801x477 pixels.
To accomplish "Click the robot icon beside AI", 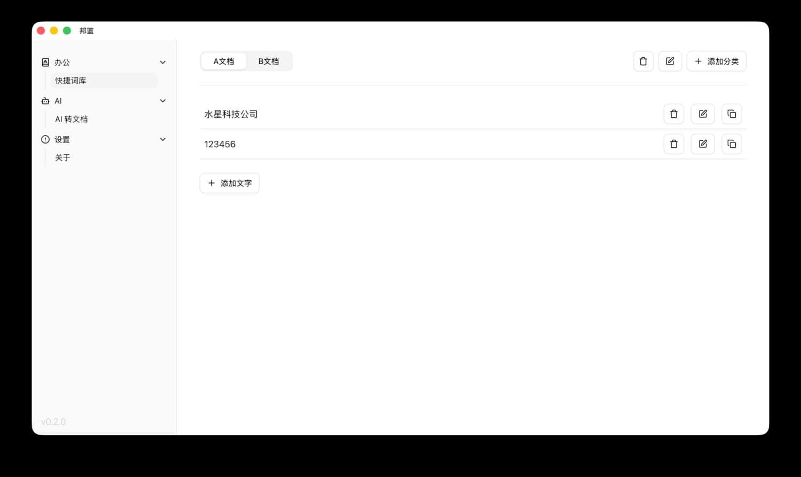I will pyautogui.click(x=45, y=101).
